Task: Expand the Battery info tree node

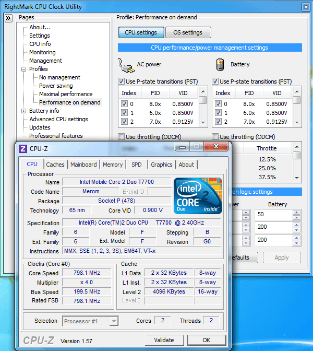Action: pyautogui.click(x=23, y=111)
